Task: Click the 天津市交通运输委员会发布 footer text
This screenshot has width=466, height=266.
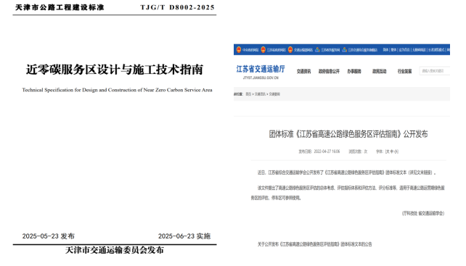Action: tap(115, 250)
